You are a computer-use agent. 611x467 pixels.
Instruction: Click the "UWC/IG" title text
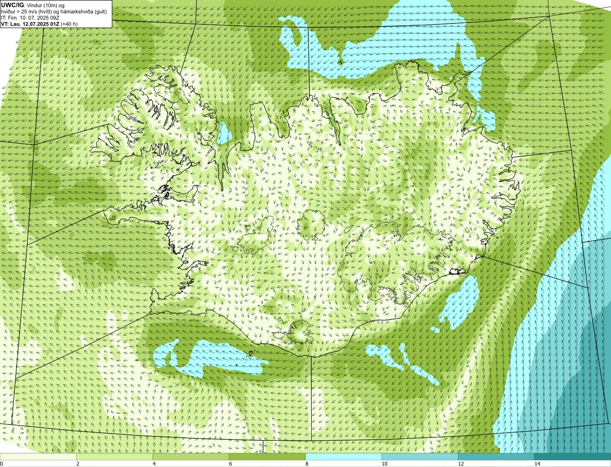12,5
